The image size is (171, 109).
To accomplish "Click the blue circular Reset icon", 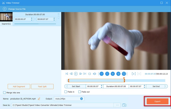I will click(124, 74).
